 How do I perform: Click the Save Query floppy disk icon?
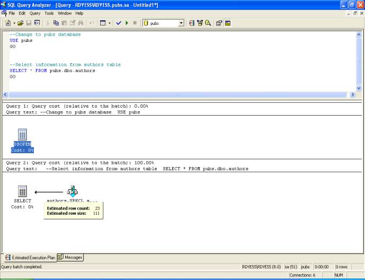tap(29, 23)
